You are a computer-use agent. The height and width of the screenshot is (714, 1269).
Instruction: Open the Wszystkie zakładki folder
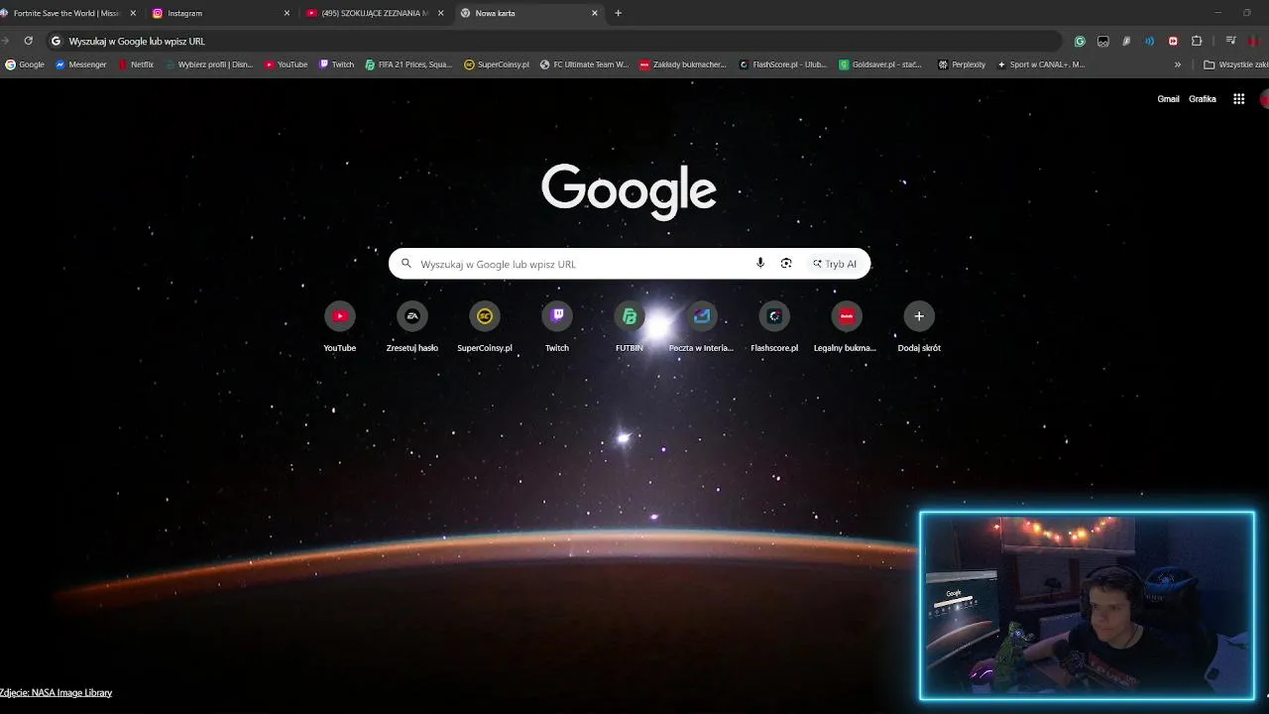coord(1235,64)
